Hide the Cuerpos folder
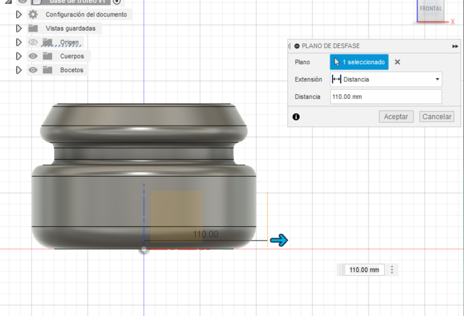The image size is (464, 316). tap(33, 56)
